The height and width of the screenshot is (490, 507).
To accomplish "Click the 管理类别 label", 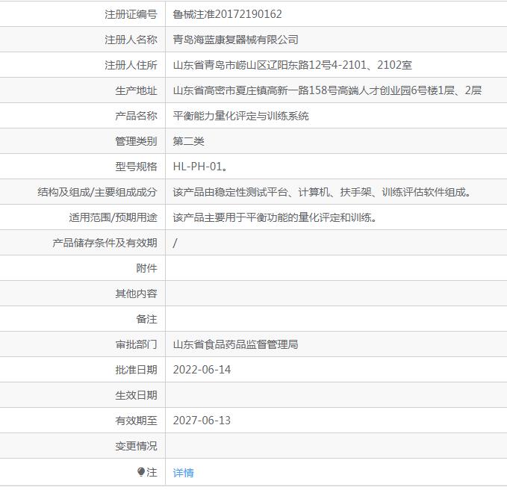I will point(136,141).
